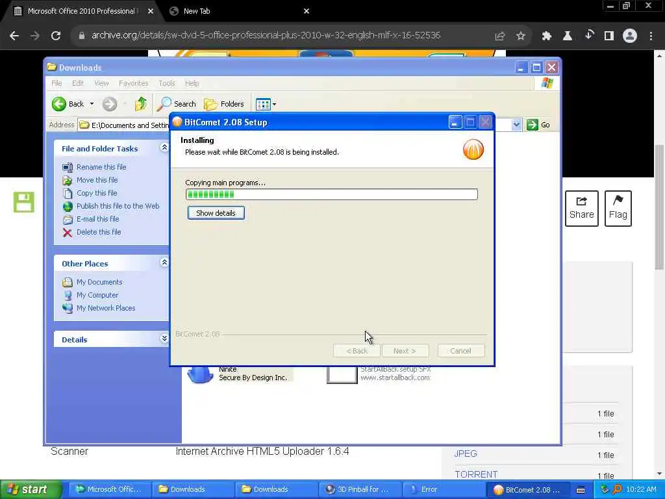Expand the Details panel
This screenshot has height=499, width=665.
pos(164,339)
